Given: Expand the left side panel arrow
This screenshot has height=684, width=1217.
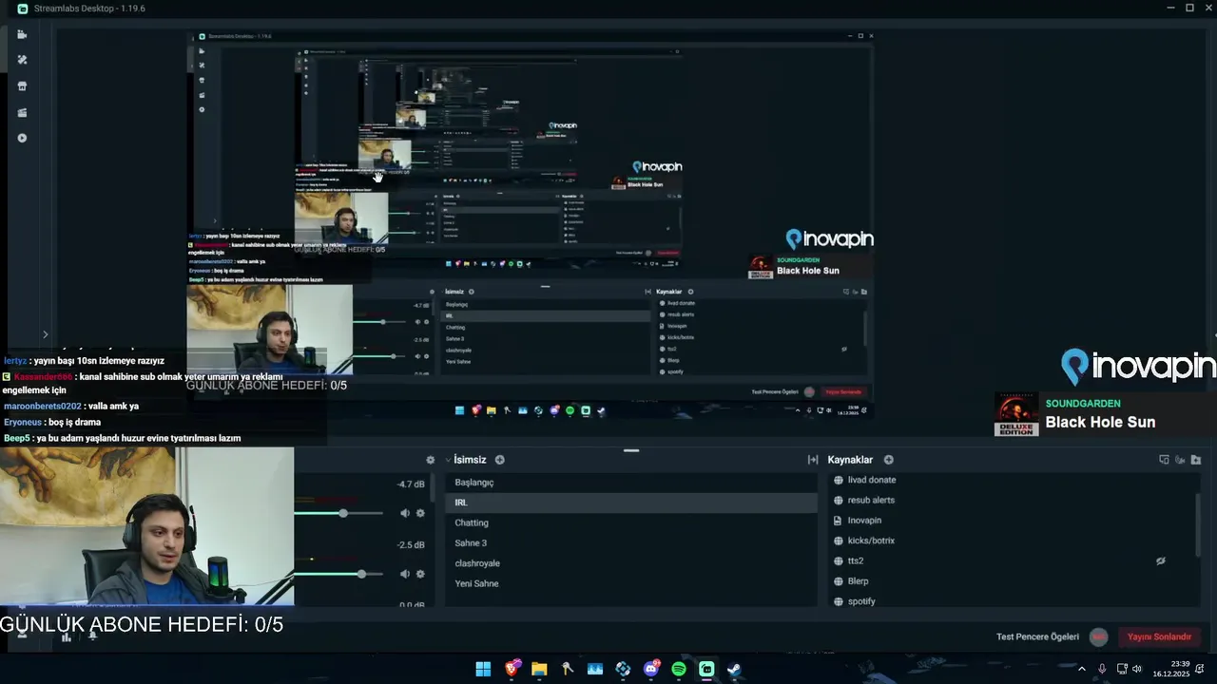Looking at the screenshot, I should 45,334.
